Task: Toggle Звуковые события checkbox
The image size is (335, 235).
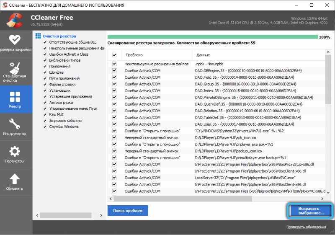Action: [x=45, y=121]
